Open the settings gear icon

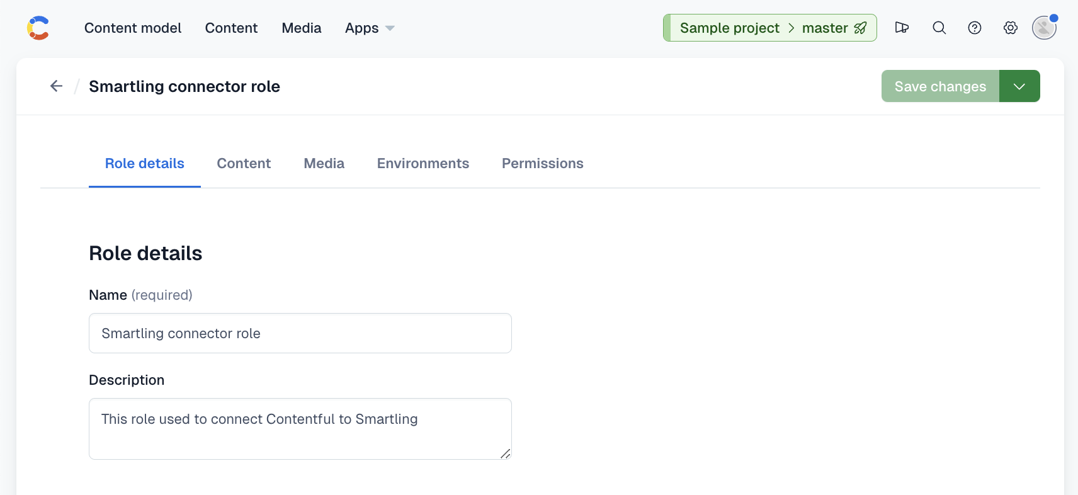click(x=1011, y=28)
